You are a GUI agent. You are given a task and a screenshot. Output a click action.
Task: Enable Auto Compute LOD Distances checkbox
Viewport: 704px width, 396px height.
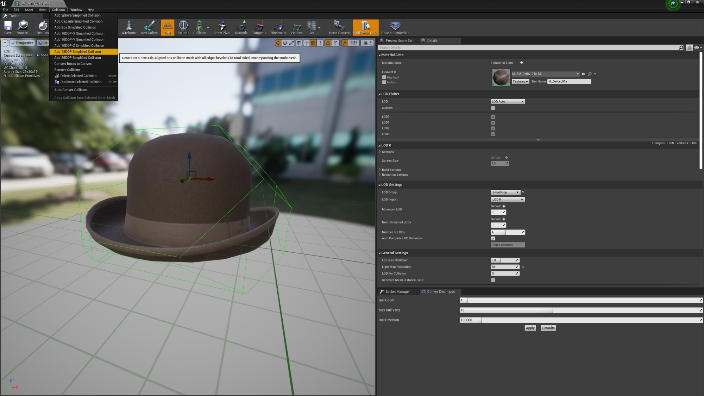[x=493, y=238]
